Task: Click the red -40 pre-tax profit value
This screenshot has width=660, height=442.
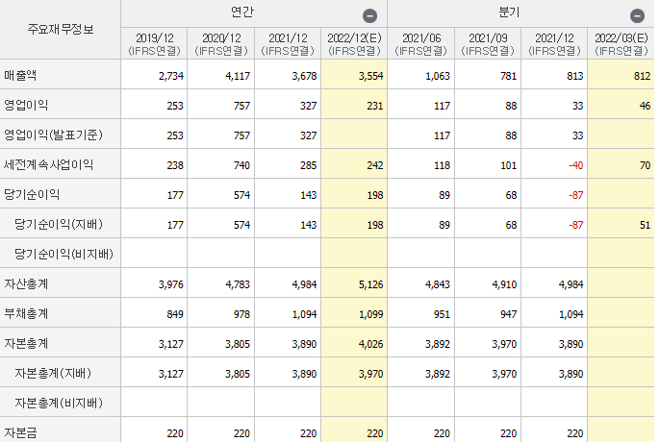Action: 576,165
